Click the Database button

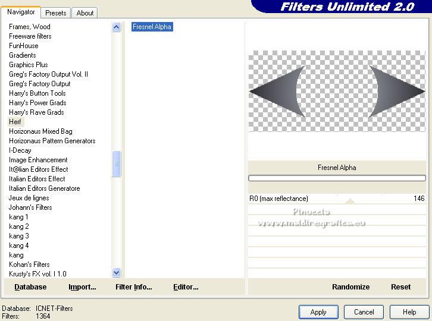30,287
